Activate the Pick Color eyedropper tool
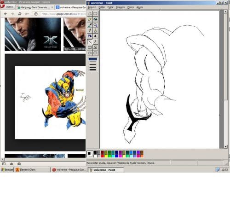This screenshot has width=230, height=209. pos(90,25)
